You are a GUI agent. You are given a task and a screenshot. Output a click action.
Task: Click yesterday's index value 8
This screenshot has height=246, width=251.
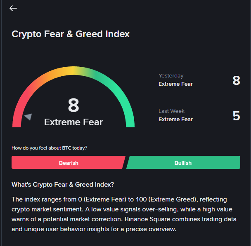click(236, 80)
